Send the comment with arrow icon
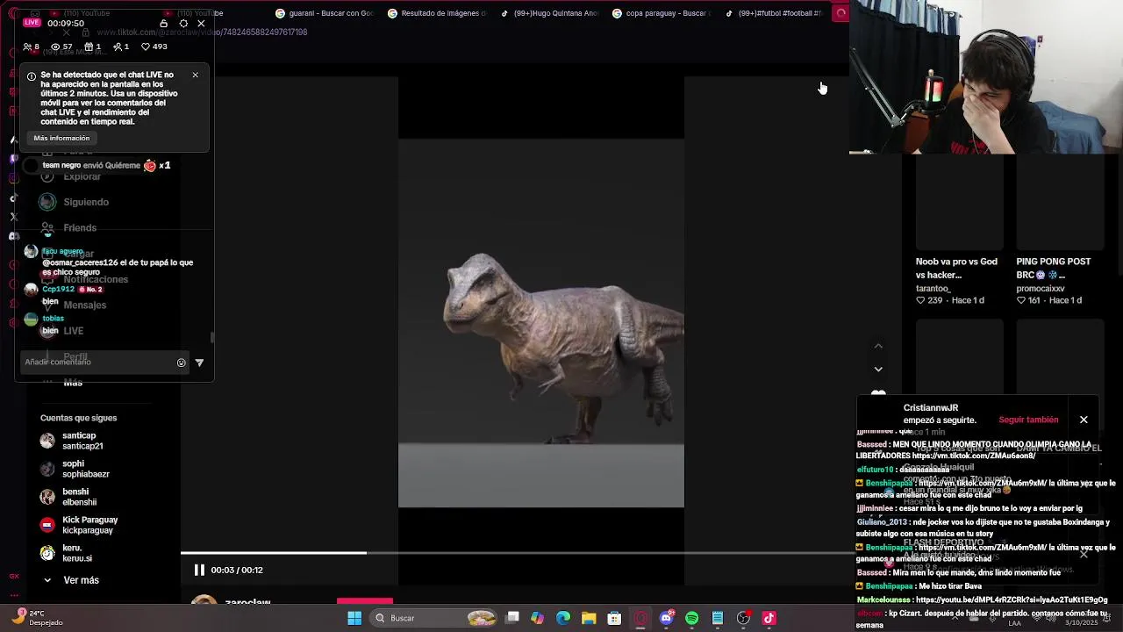The height and width of the screenshot is (632, 1123). (x=199, y=363)
